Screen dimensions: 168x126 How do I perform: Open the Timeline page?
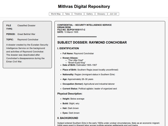pyautogui.click(x=78, y=14)
